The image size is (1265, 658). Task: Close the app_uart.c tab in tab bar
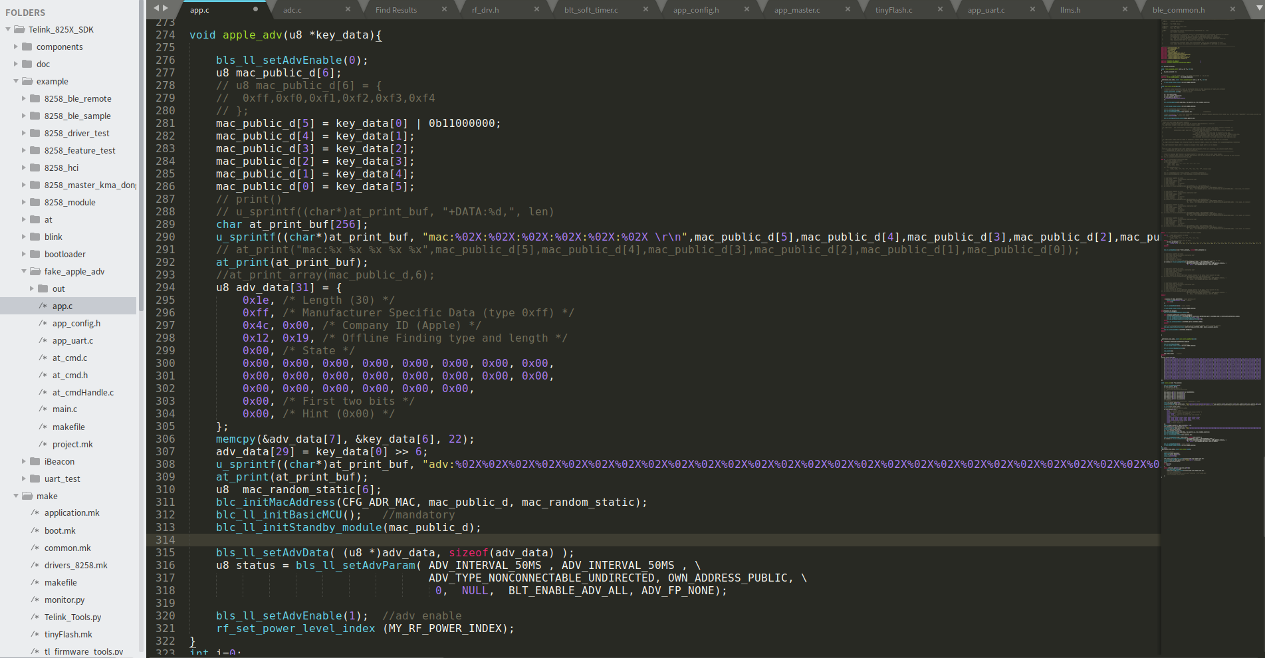click(1032, 9)
